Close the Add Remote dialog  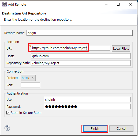tap(130, 4)
